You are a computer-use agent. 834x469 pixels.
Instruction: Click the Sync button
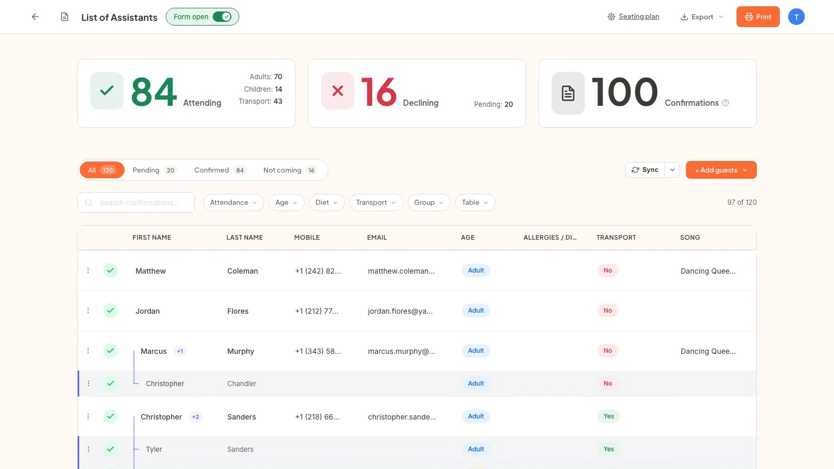pyautogui.click(x=645, y=170)
